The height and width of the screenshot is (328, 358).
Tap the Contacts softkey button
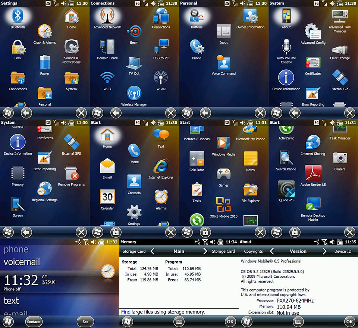tap(34, 322)
